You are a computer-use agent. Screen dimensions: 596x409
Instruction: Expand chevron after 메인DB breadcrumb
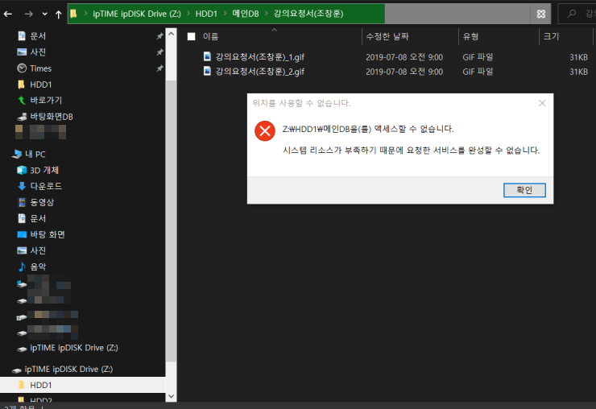pyautogui.click(x=266, y=14)
